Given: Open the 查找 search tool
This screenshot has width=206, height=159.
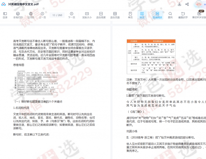Looking at the screenshot, I should tap(170, 15).
